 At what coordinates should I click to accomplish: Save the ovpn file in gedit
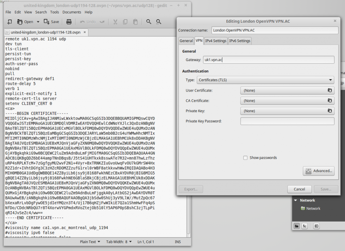51,22
